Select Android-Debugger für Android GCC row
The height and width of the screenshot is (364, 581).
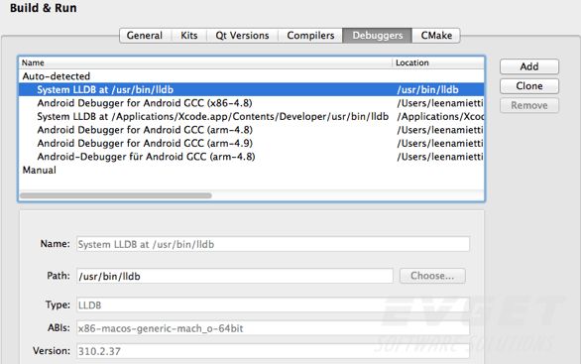pos(251,157)
